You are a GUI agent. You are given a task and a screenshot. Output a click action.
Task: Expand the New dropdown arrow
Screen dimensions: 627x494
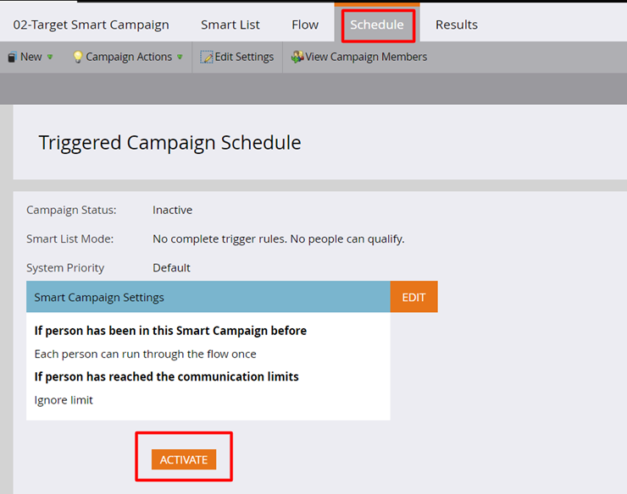coord(50,58)
